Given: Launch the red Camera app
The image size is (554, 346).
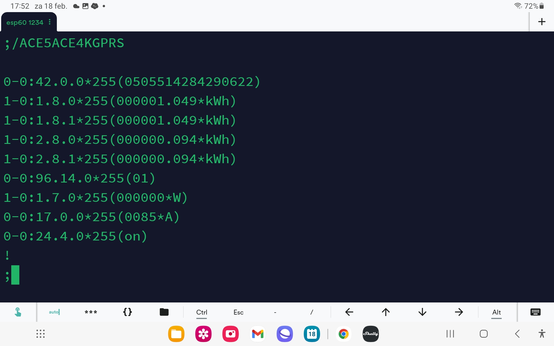Looking at the screenshot, I should coord(230,334).
